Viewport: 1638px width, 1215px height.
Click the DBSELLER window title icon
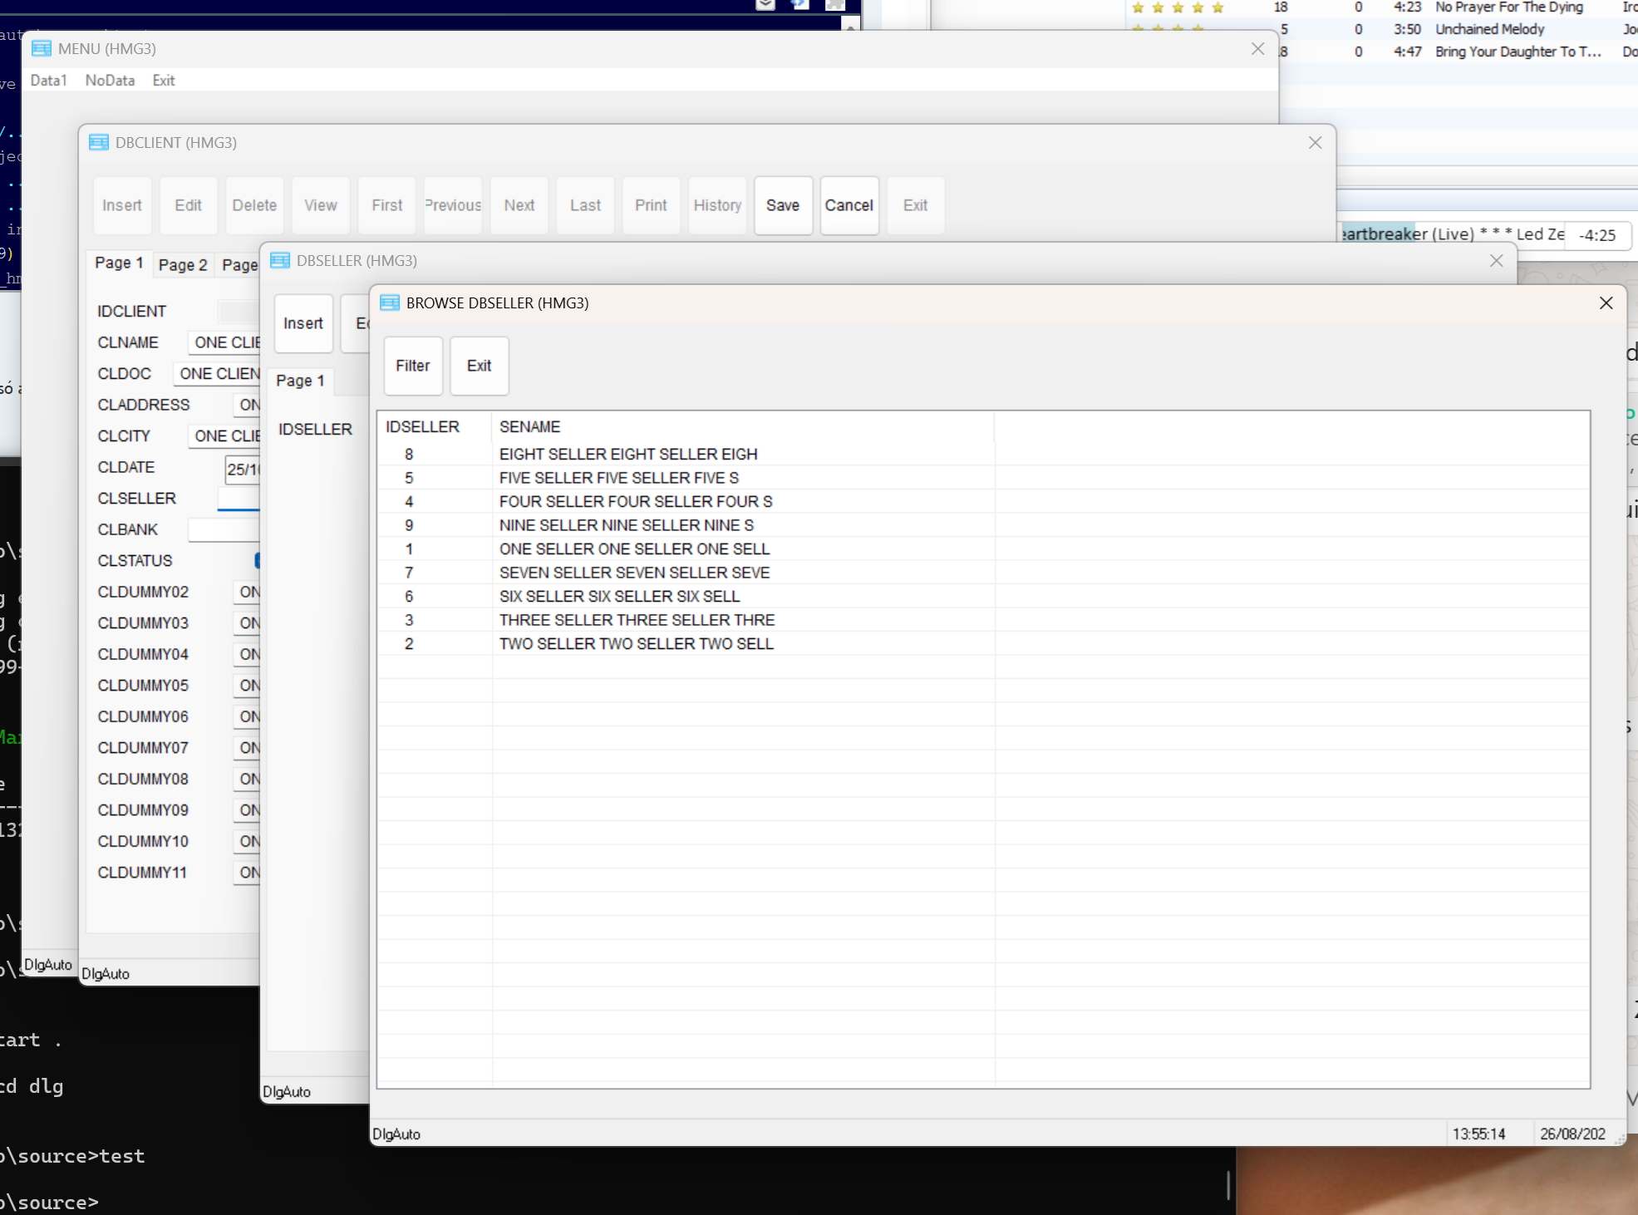point(280,261)
